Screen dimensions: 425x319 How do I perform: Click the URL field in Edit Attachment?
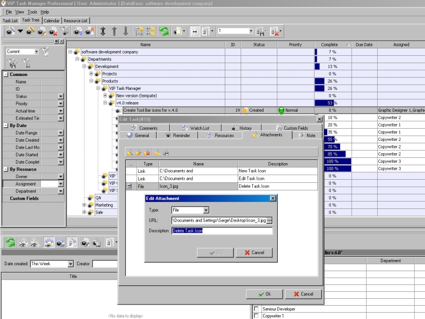tap(219, 221)
